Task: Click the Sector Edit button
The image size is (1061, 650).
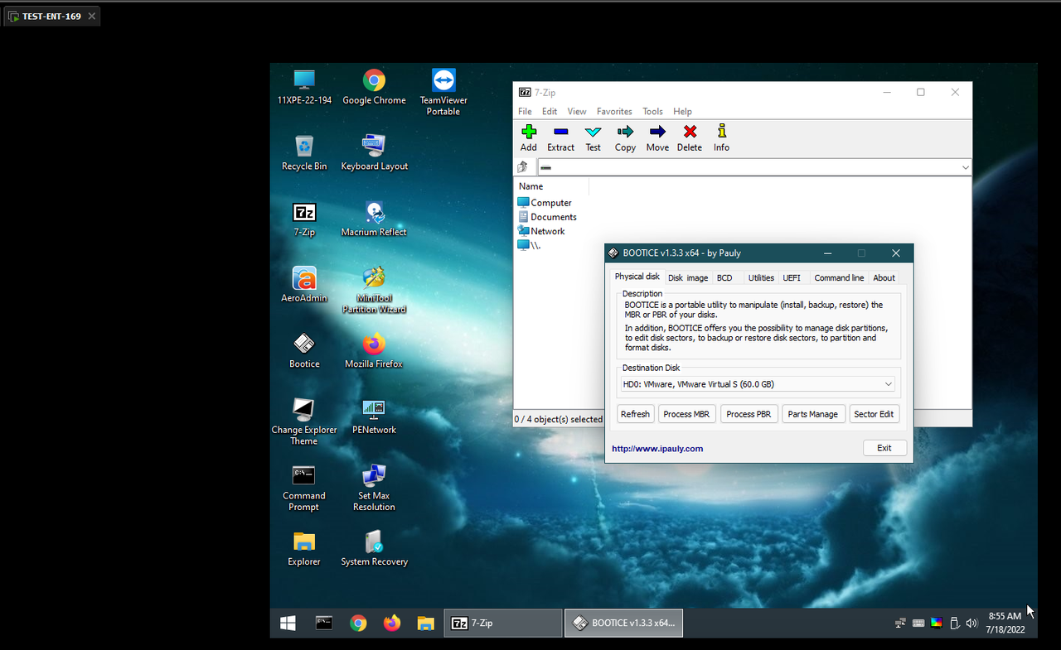Action: coord(874,414)
